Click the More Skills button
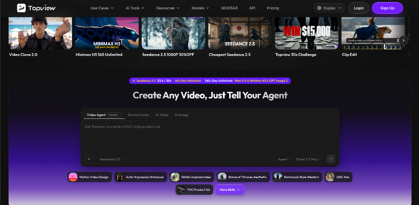Viewport: 419px width, 205px height. (x=230, y=189)
